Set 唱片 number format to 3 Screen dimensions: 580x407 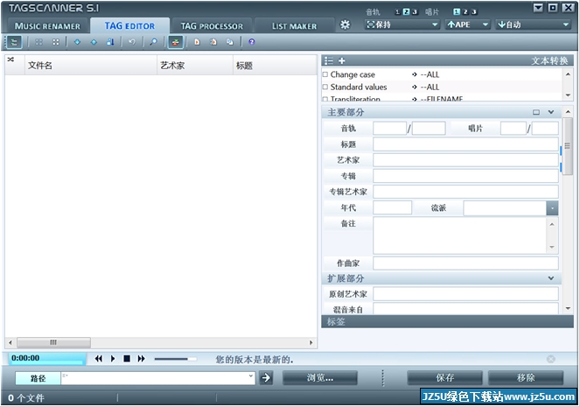(x=474, y=12)
